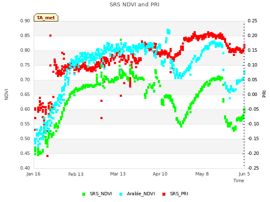270x202 pixels.
Task: Click the cyan Arable_NDVI peak cluster above 0.85 in mid-April
Action: pyautogui.click(x=169, y=32)
